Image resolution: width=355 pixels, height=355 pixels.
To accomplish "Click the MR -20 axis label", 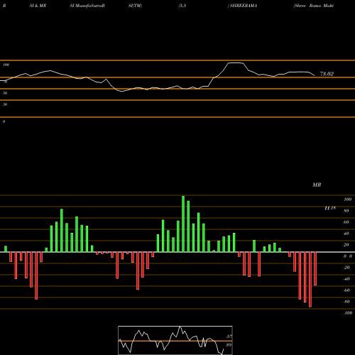I will 346,268.
